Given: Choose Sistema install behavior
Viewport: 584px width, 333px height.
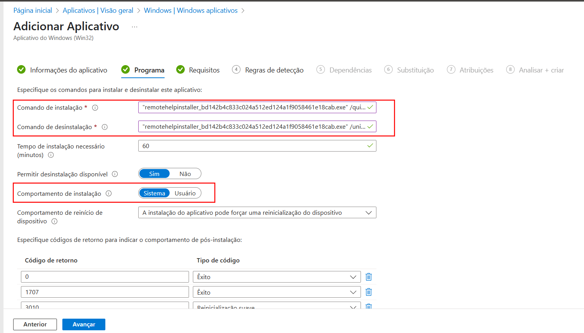Looking at the screenshot, I should pos(154,193).
